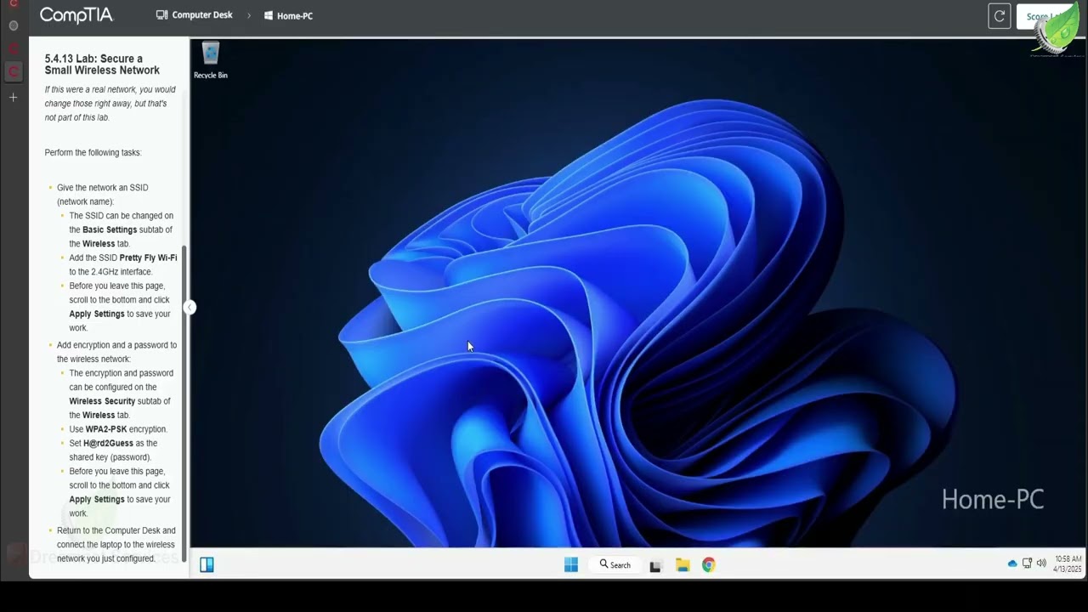Click the 'Perform the following tasks:' text
1088x612 pixels.
(93, 153)
